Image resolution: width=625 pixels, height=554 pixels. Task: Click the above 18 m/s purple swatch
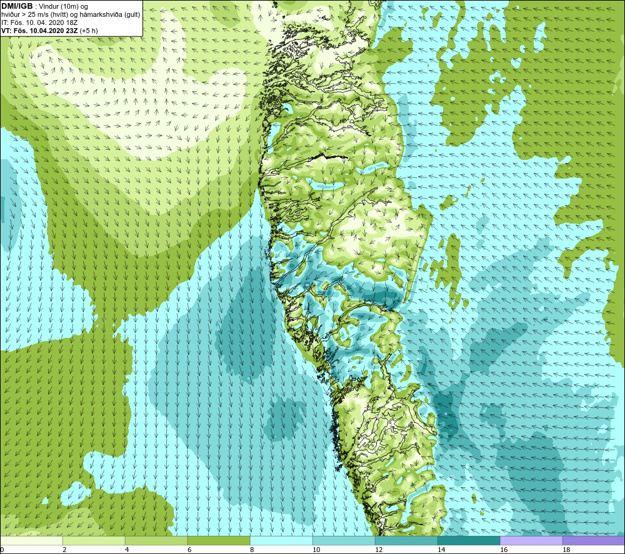[594, 540]
